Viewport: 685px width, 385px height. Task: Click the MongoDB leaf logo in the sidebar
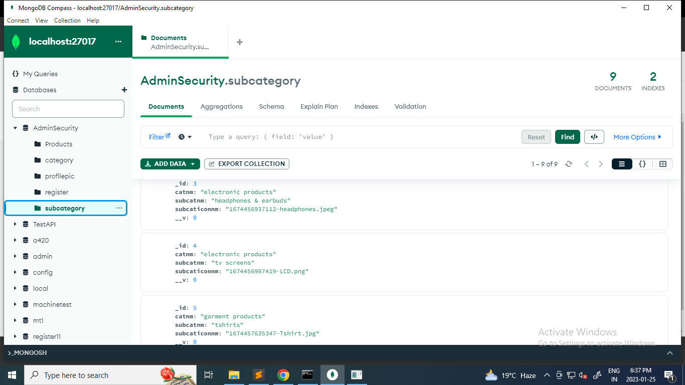tap(16, 42)
